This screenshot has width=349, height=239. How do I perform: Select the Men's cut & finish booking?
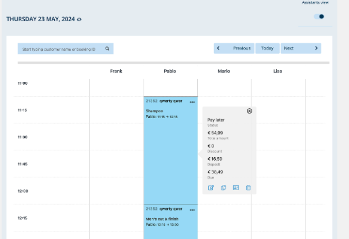pos(171,222)
